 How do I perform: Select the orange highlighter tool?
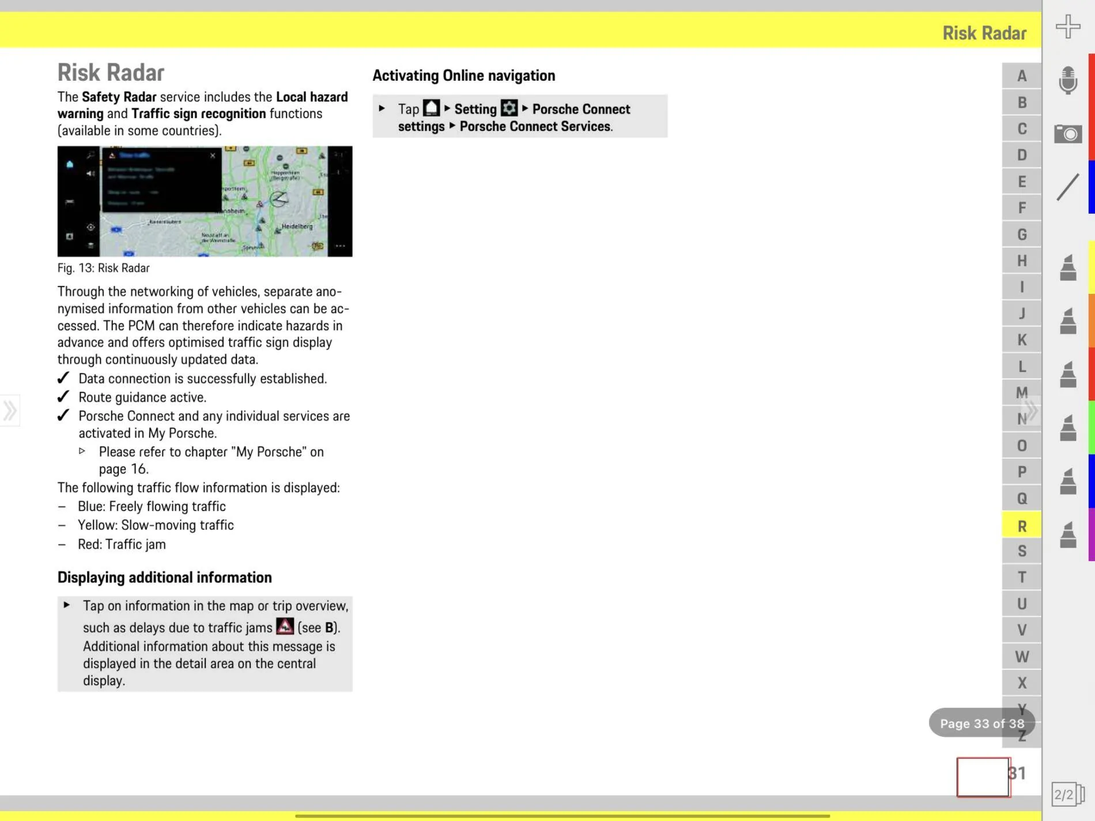click(x=1068, y=321)
